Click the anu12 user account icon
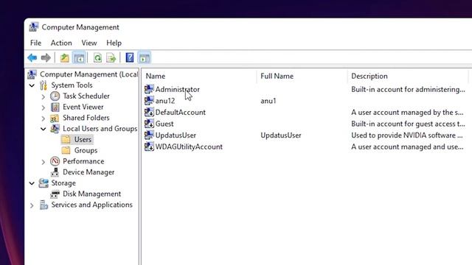The height and width of the screenshot is (265, 472). coord(149,101)
